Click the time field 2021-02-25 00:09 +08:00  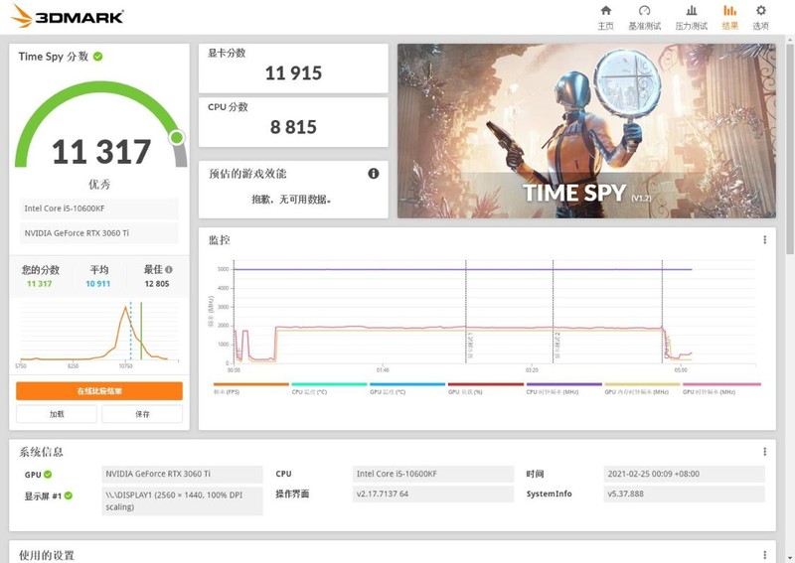(684, 475)
